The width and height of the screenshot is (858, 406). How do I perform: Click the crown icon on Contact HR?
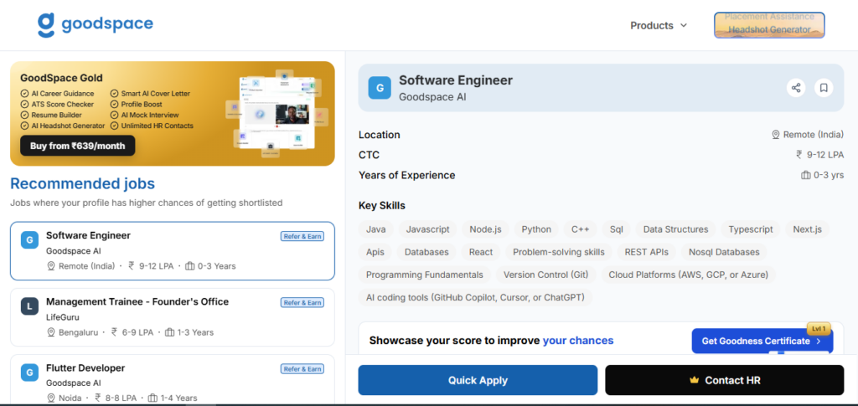pos(695,380)
